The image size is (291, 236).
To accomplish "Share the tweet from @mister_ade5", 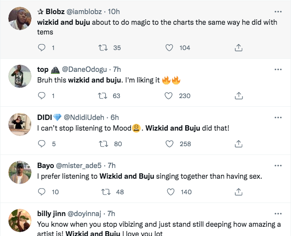I will click(x=239, y=192).
